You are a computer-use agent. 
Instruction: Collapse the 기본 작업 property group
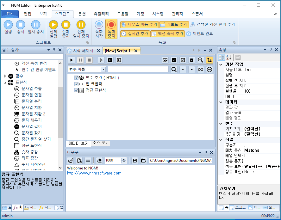click(x=221, y=64)
